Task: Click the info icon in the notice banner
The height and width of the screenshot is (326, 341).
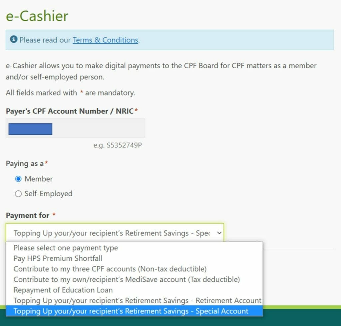Action: click(13, 39)
